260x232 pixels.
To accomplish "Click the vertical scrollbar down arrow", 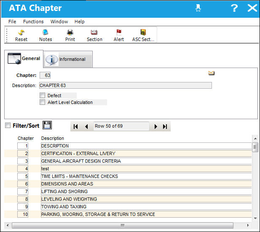I will [255, 218].
